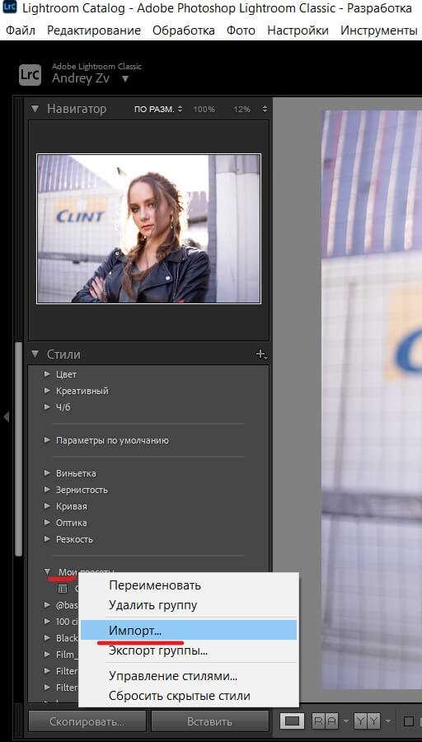
Task: Expand the Film_ preset group
Action: point(47,655)
